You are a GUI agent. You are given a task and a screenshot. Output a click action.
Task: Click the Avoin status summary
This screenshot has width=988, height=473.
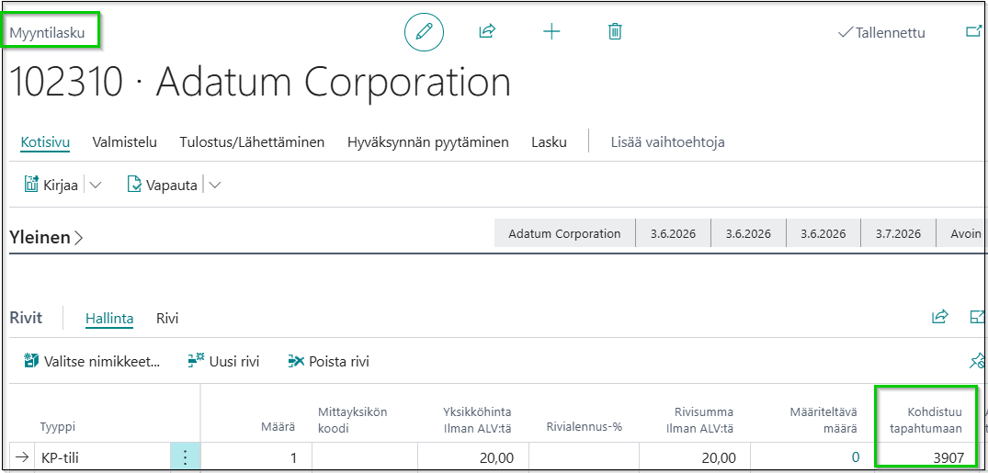pos(966,233)
